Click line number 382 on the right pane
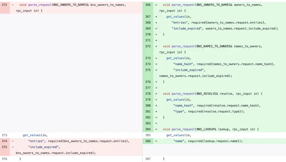The image size is (286, 162). point(148,117)
